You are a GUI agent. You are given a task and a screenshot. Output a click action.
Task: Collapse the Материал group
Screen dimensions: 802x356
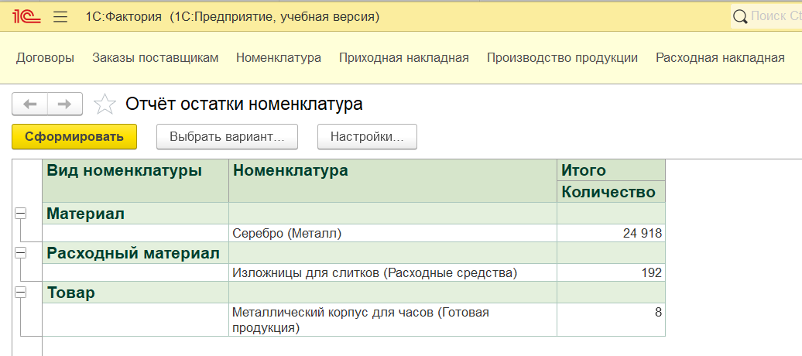click(x=20, y=214)
